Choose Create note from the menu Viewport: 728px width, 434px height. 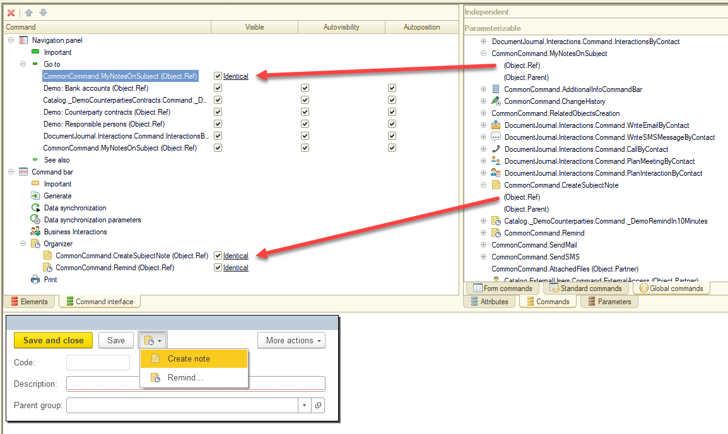189,358
